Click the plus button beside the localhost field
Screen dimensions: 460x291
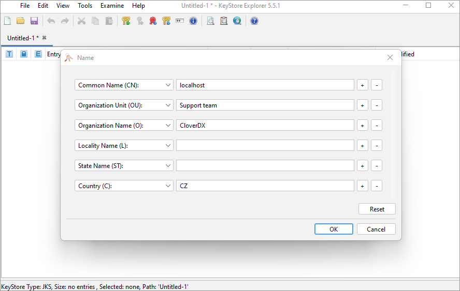coord(363,85)
